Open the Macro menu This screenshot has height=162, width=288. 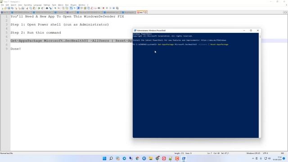point(61,5)
